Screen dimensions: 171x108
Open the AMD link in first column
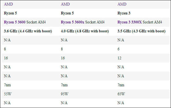(8, 4)
